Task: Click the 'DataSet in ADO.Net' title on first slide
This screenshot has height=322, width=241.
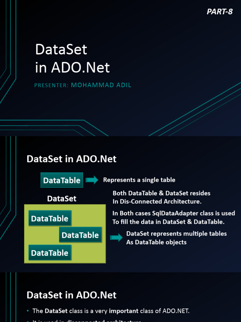Action: coord(72,58)
